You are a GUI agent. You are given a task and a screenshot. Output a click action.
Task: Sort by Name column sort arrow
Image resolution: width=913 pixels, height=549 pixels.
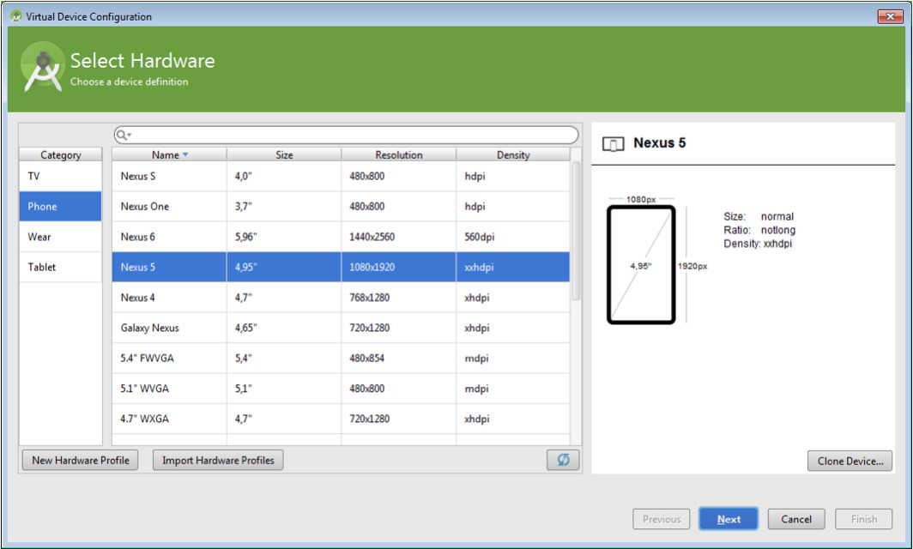point(185,155)
